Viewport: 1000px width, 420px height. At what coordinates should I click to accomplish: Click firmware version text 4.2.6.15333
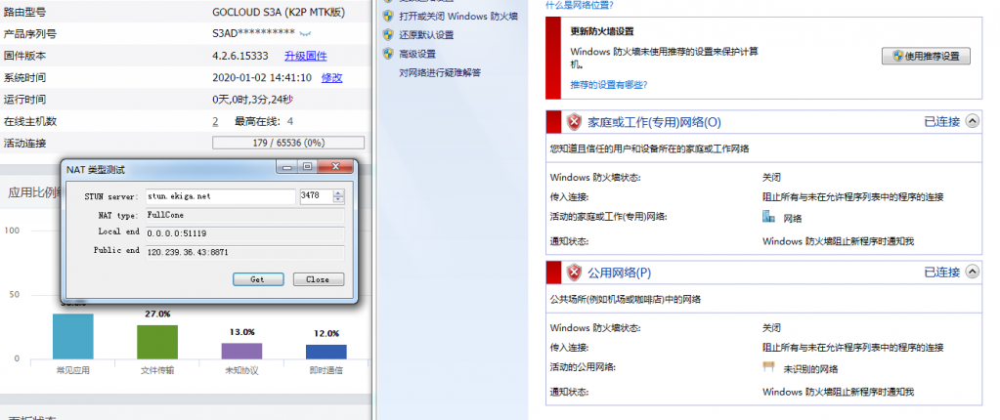pos(239,56)
